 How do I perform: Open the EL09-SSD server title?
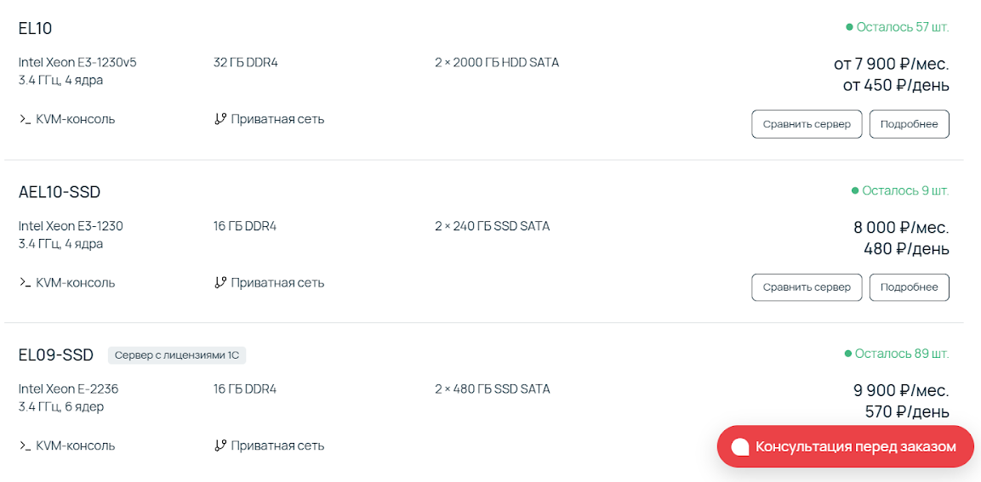point(55,355)
